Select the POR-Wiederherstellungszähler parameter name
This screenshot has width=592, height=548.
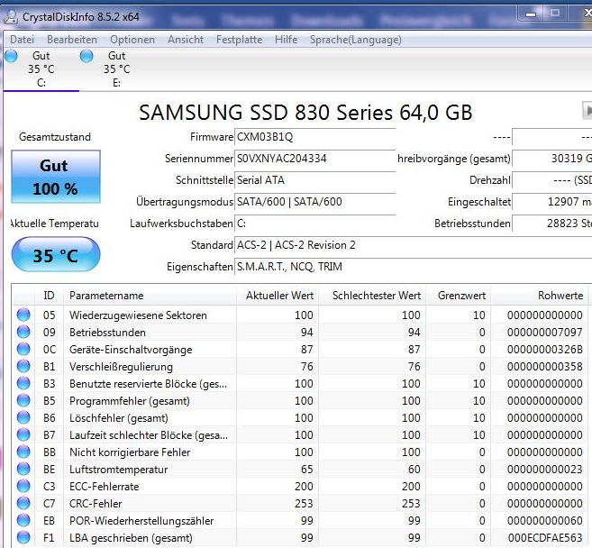point(141,521)
